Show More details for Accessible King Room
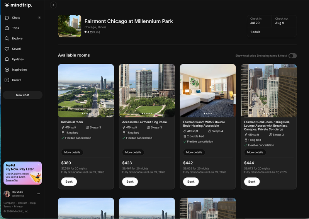This screenshot has width=309, height=219. pos(133,153)
